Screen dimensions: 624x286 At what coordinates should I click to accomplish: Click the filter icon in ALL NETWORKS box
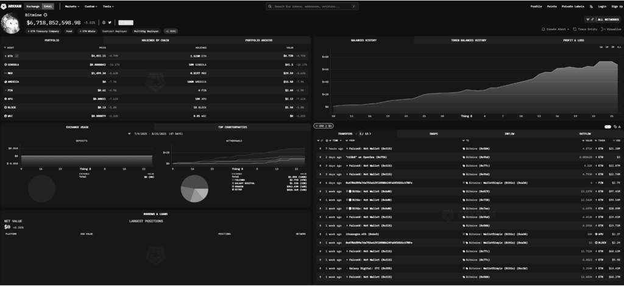tap(588, 19)
